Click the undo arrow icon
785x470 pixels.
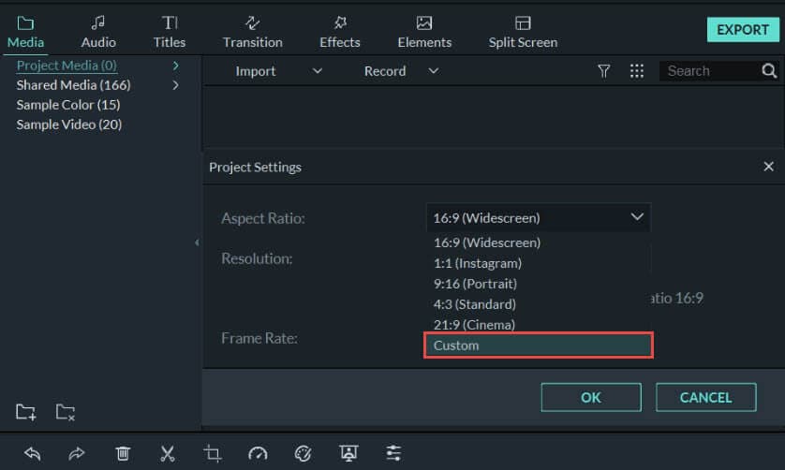pos(33,453)
